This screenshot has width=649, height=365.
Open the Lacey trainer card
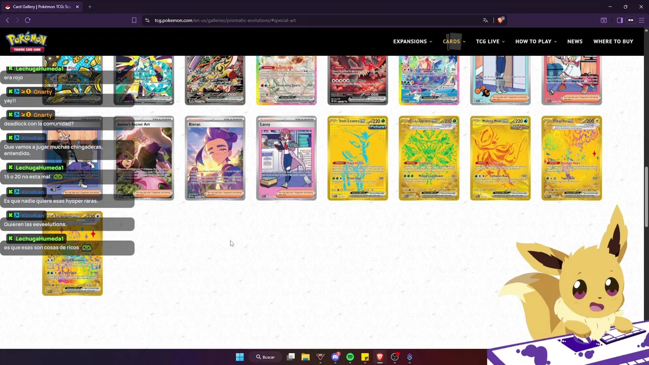pos(286,158)
